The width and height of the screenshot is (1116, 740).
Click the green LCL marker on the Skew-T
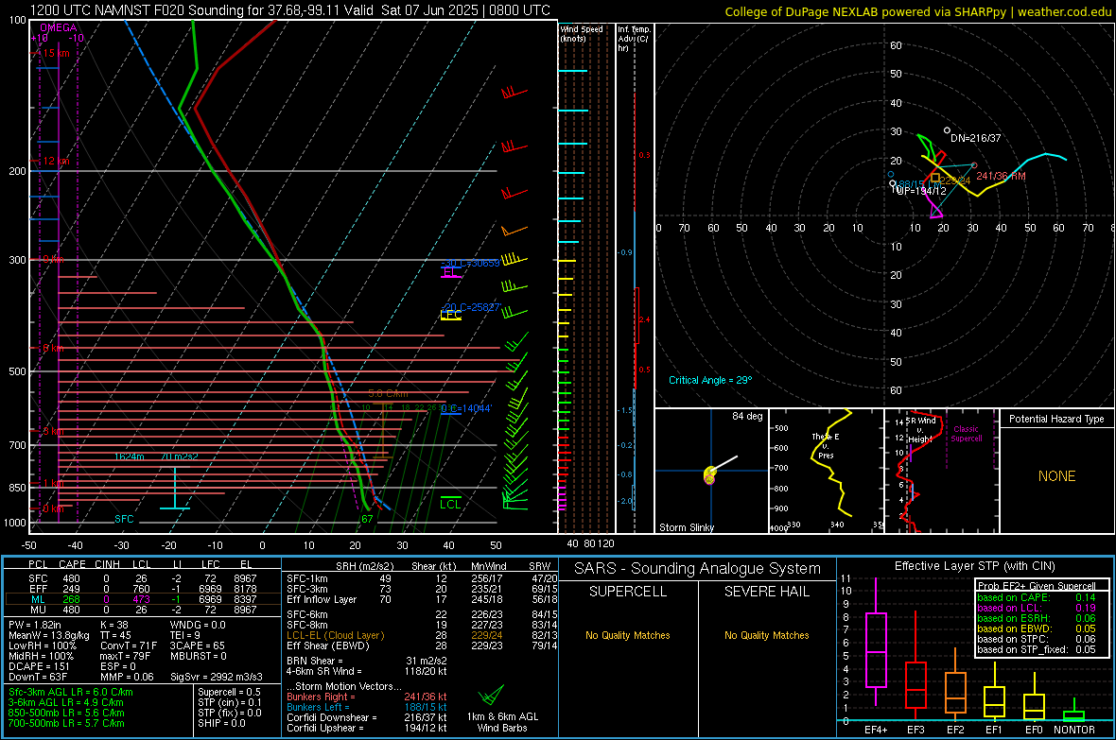coord(450,504)
